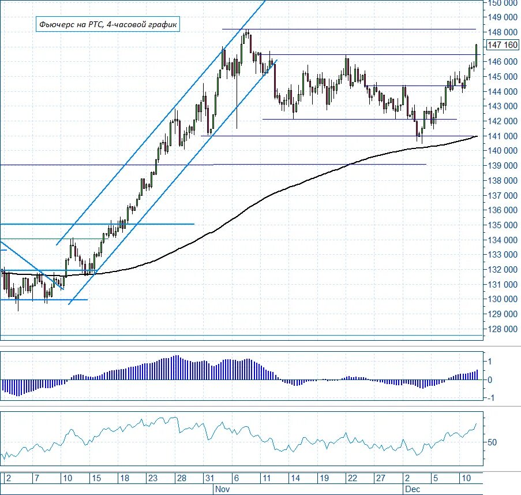Select the horizontal resistance line at 148 200

click(x=349, y=29)
